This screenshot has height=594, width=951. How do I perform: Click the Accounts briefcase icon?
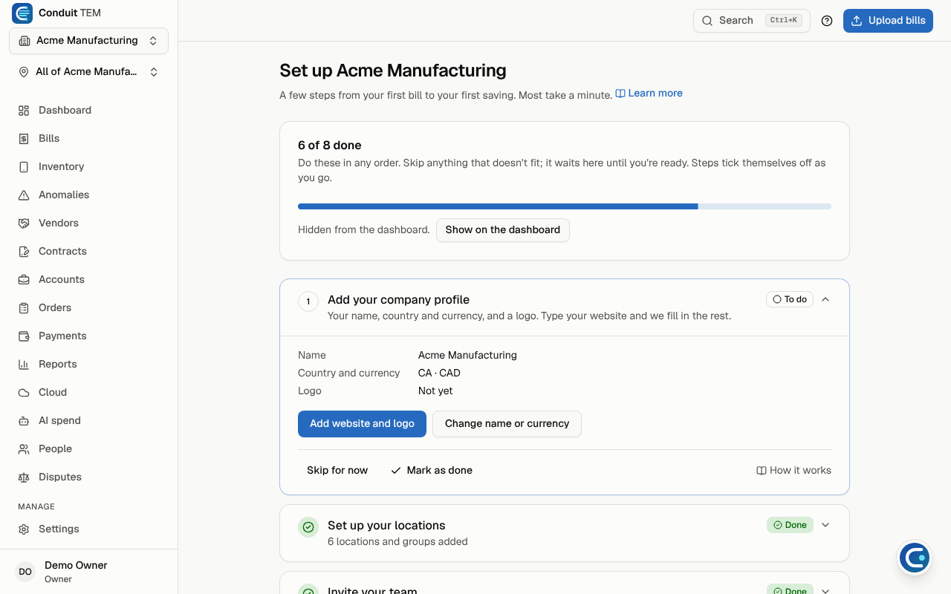24,279
